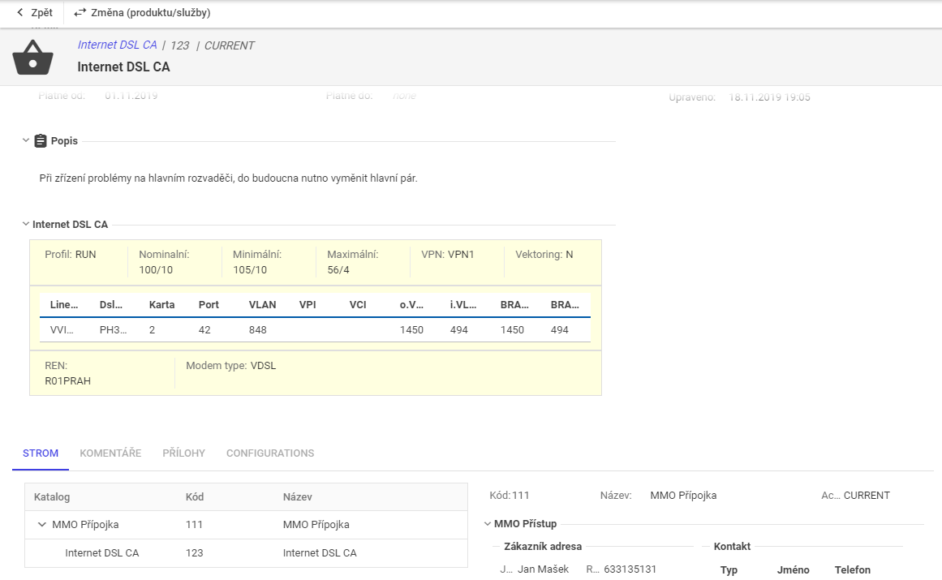Collapse the Popis section
This screenshot has height=580, width=942.
point(26,141)
